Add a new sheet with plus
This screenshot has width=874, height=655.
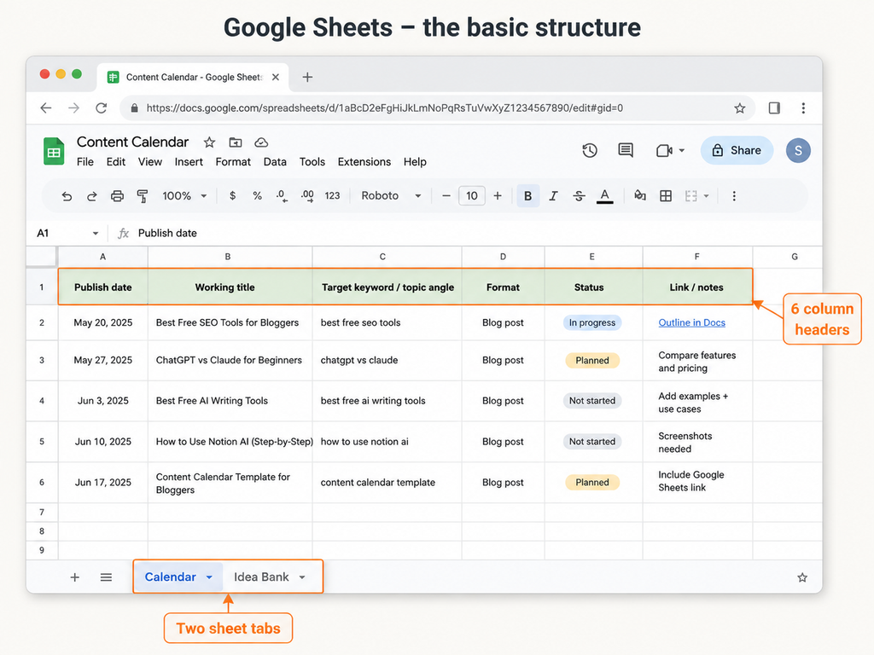click(75, 577)
